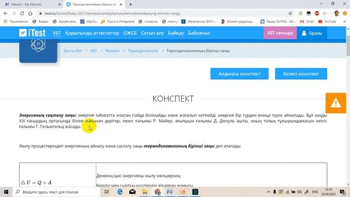Go to Физика breadcrumb link
The image size is (350, 197).
[x=112, y=51]
